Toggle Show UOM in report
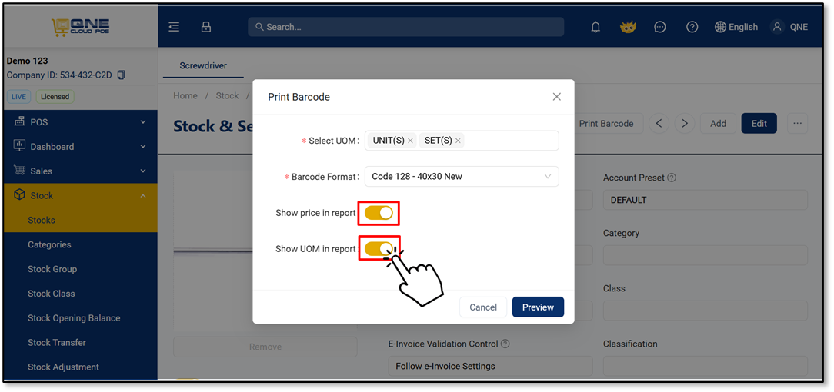The width and height of the screenshot is (834, 392). tap(379, 248)
